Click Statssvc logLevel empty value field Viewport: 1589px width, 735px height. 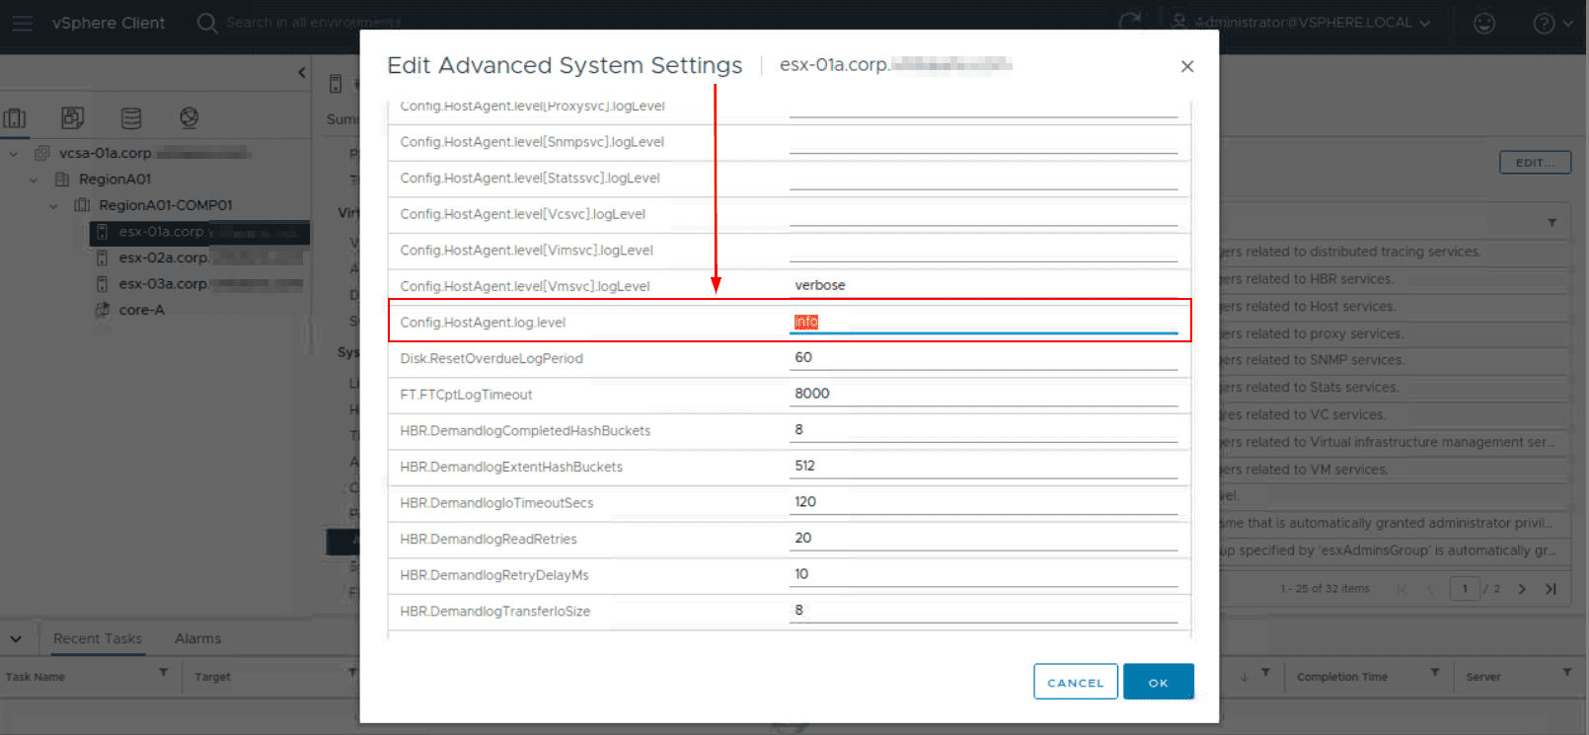click(983, 177)
